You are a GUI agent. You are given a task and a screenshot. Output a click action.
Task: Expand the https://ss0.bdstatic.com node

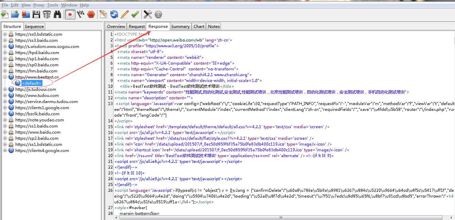5,34
